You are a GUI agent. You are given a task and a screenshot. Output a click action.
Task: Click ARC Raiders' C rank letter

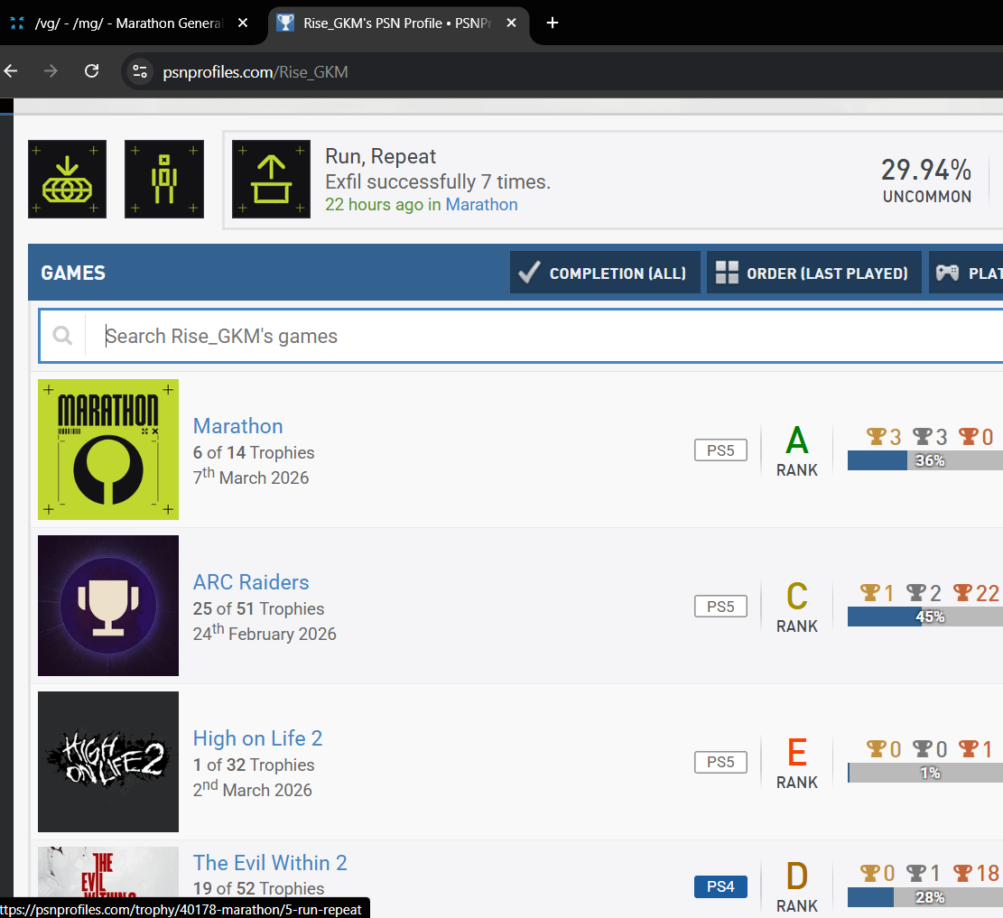click(797, 597)
